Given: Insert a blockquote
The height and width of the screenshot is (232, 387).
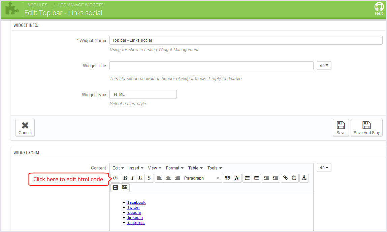Looking at the screenshot, I should (227, 178).
